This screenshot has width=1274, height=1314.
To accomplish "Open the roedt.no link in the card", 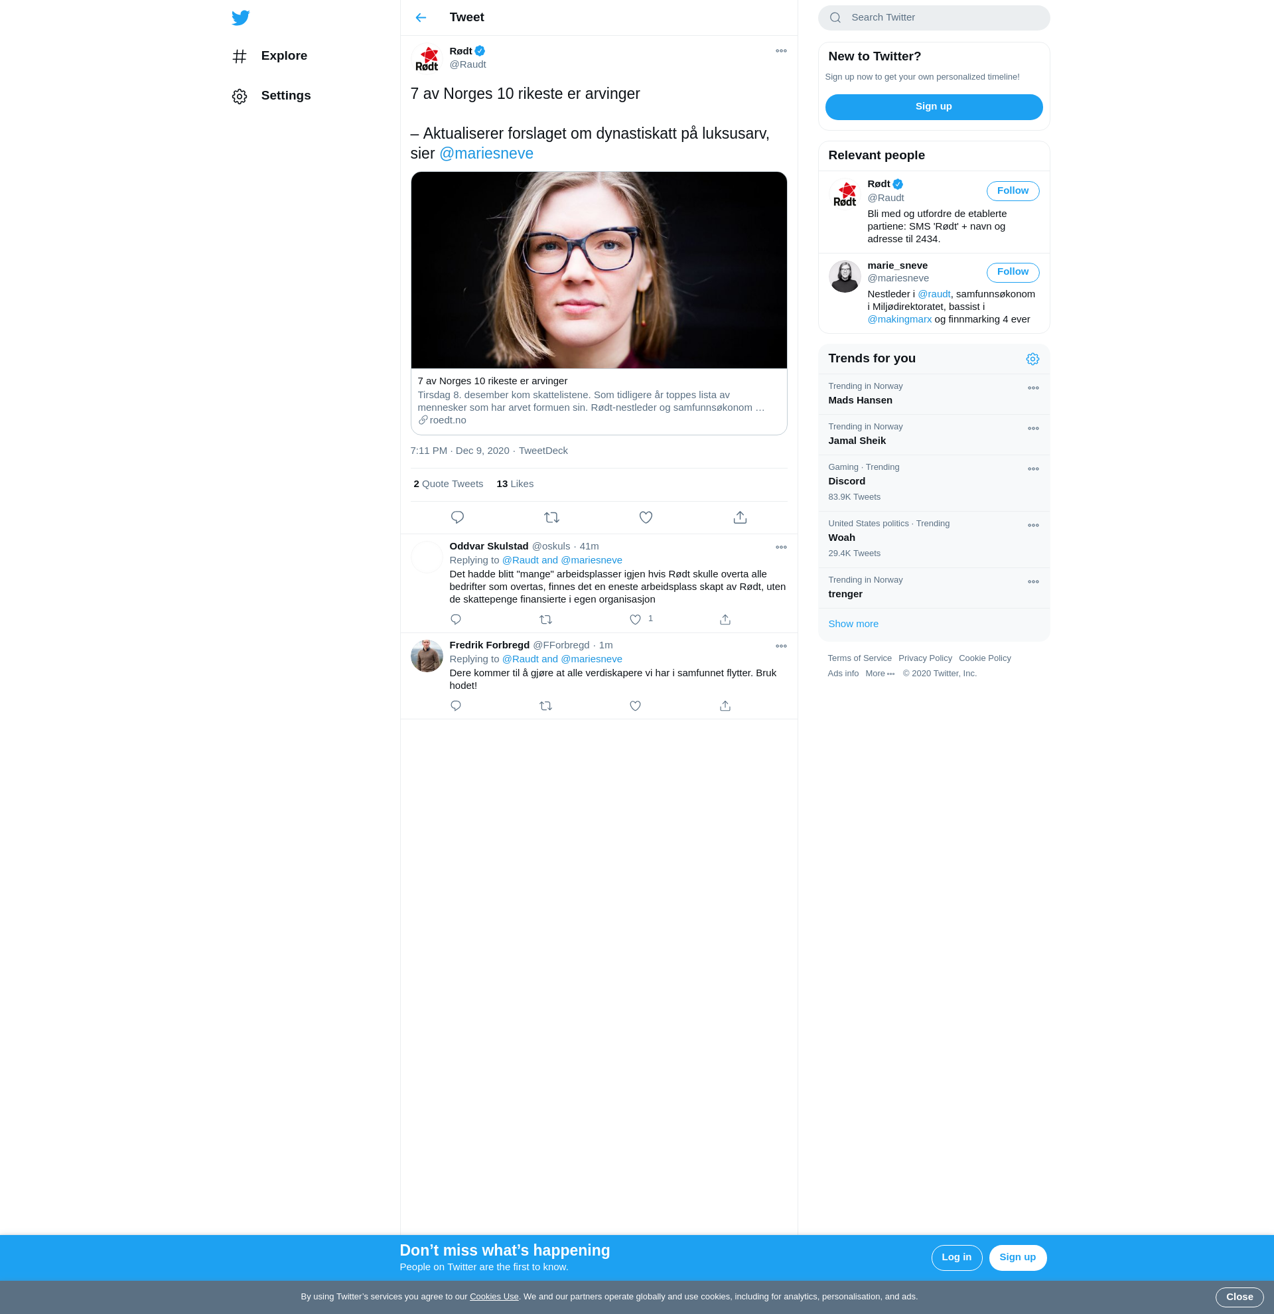I will tap(443, 420).
